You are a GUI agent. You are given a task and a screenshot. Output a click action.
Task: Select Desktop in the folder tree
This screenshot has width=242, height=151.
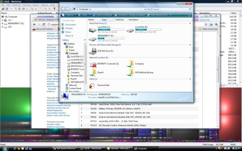pyautogui.click(x=71, y=44)
